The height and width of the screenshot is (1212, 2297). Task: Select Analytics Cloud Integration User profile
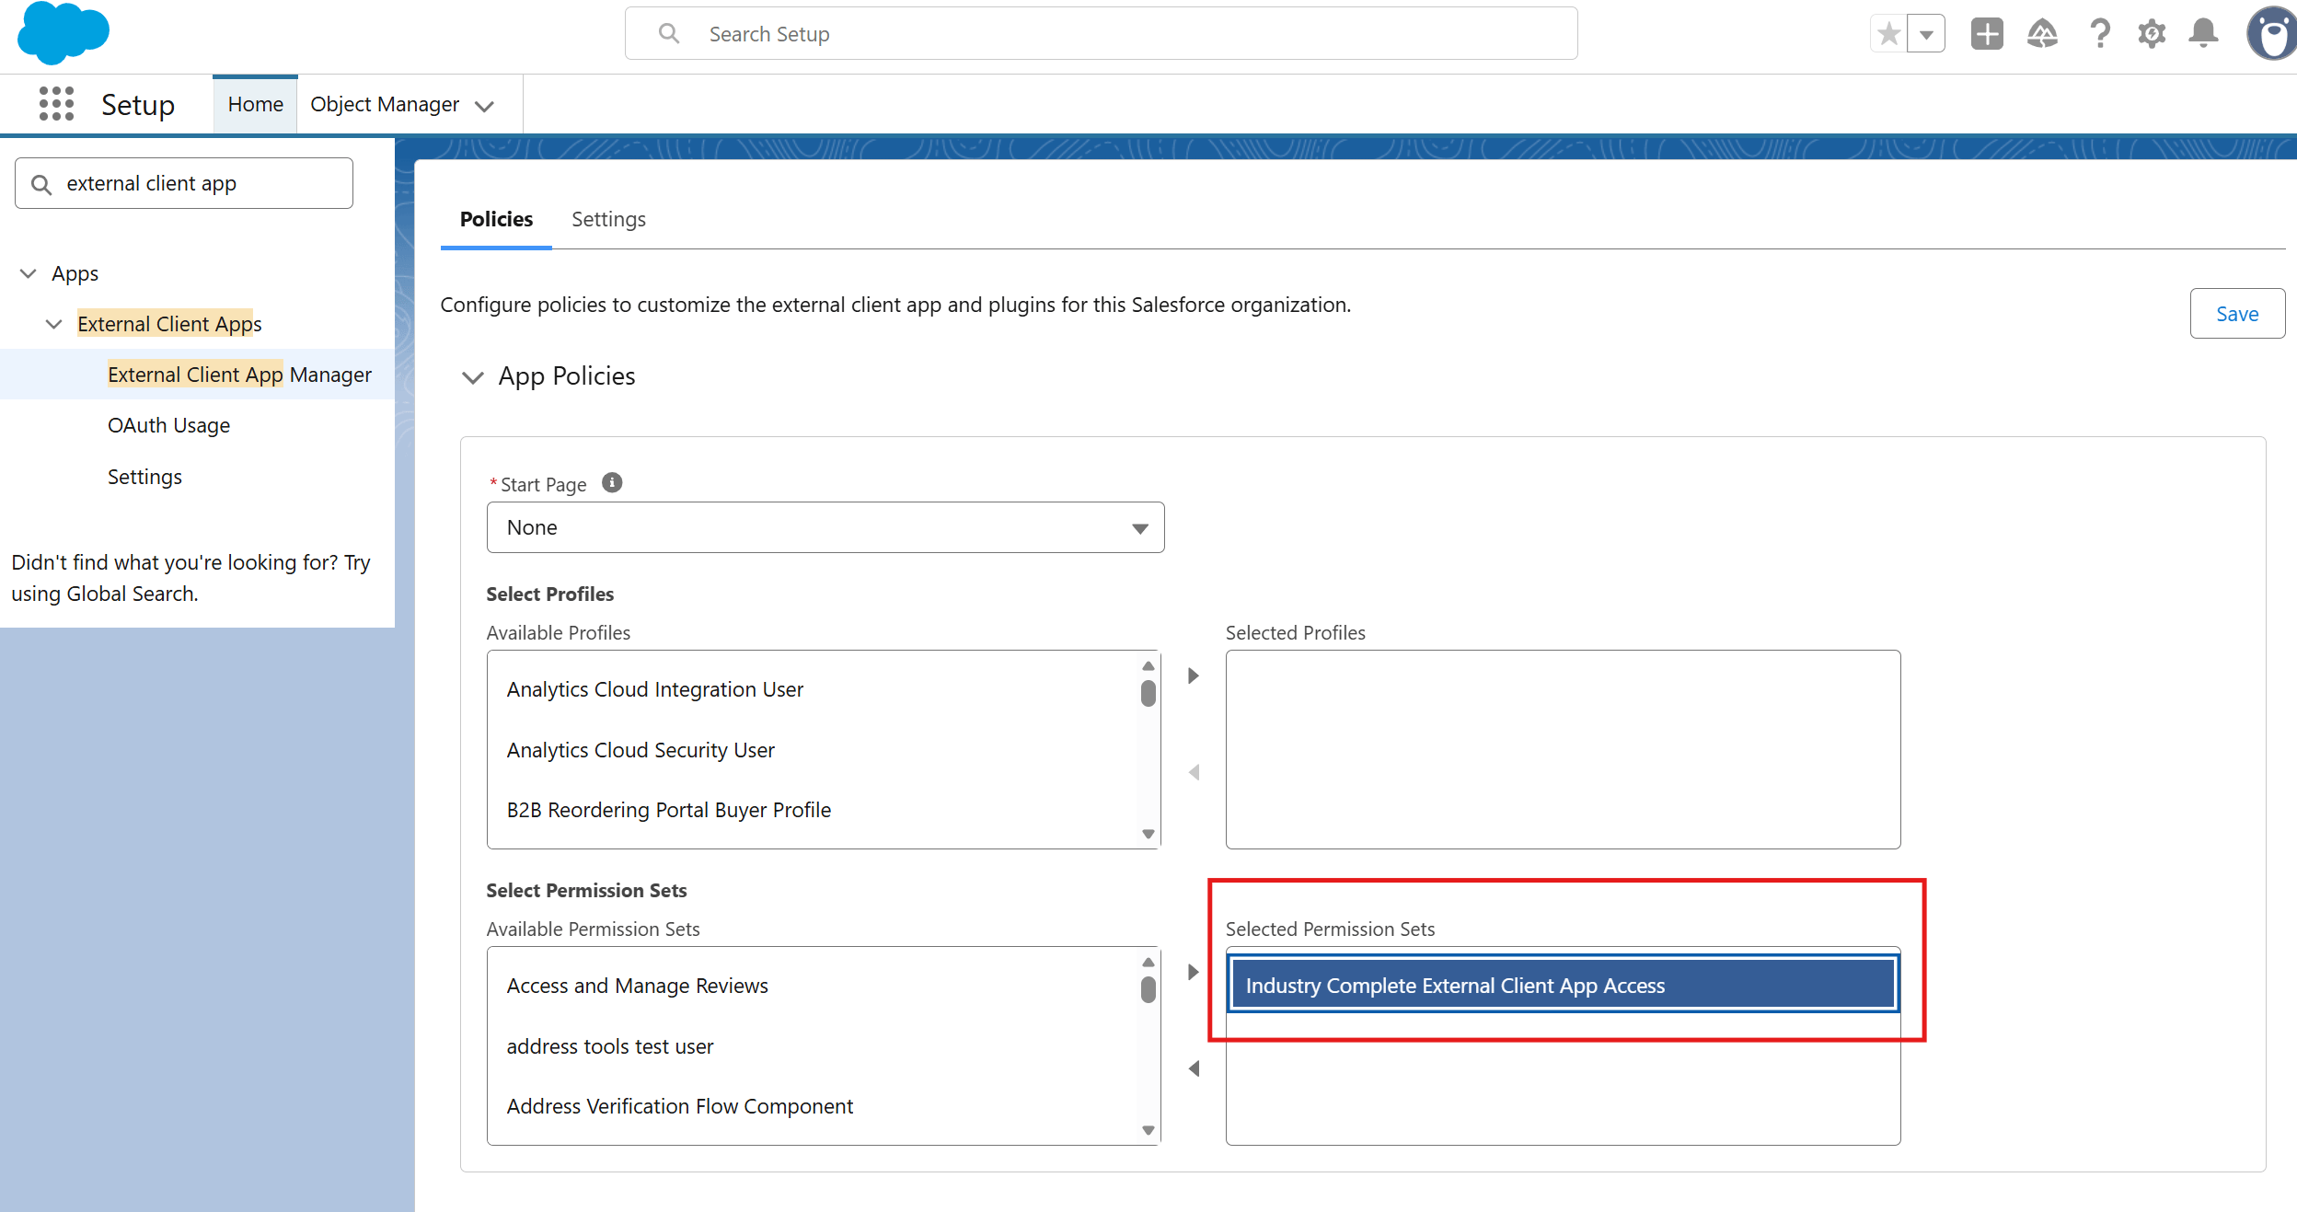[x=812, y=689]
